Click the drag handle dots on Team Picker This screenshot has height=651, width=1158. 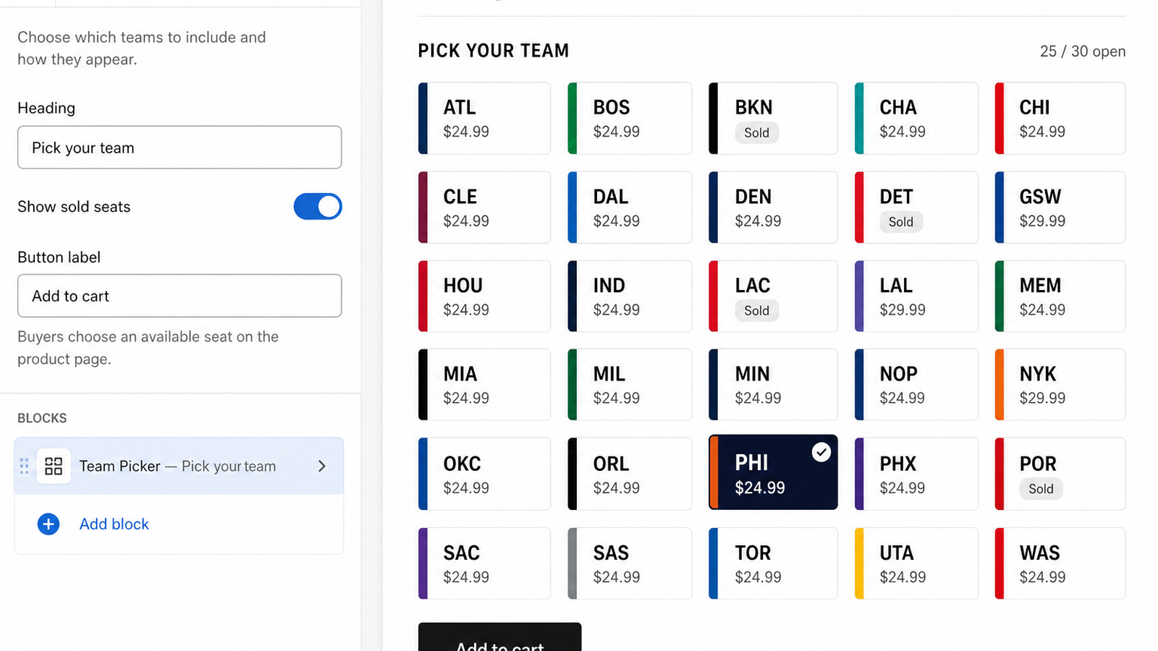[x=24, y=466]
